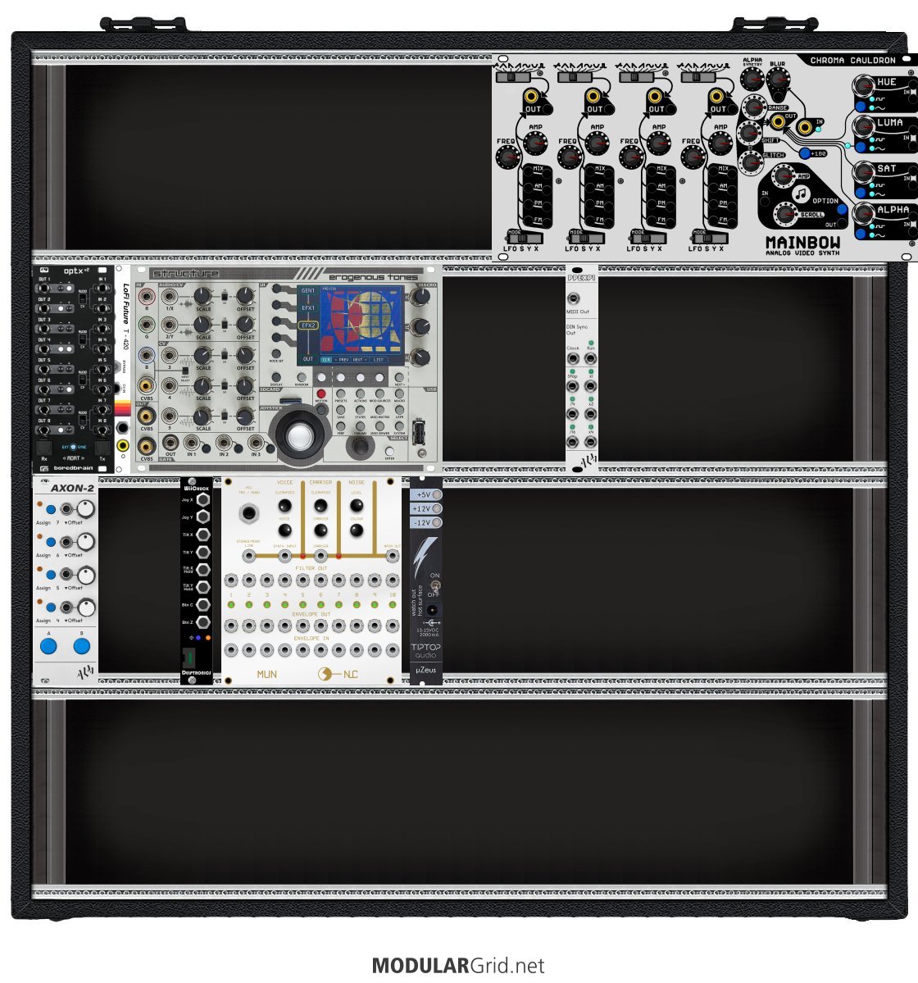The height and width of the screenshot is (983, 918).
Task: Click the Tilt Y jack on WiiChuck
Action: click(203, 553)
